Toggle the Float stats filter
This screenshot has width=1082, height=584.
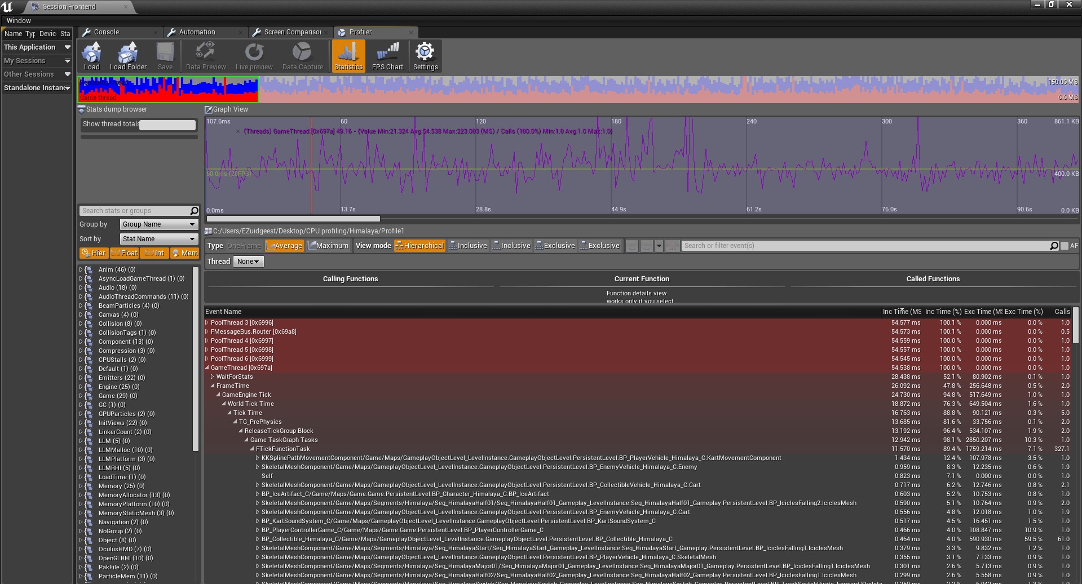point(124,253)
